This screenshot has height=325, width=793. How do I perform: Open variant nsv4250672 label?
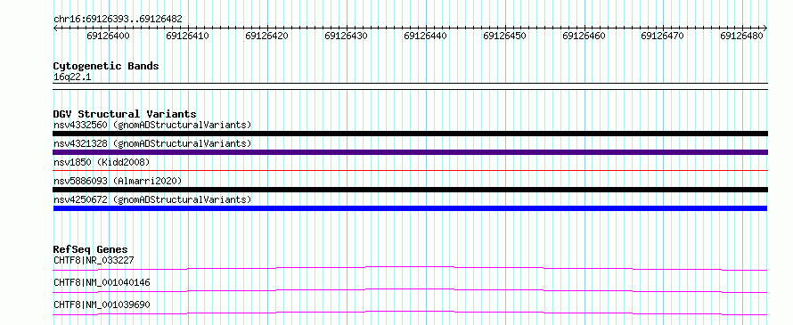tap(152, 199)
